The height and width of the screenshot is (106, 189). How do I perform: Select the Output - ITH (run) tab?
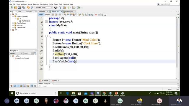coord(44,84)
